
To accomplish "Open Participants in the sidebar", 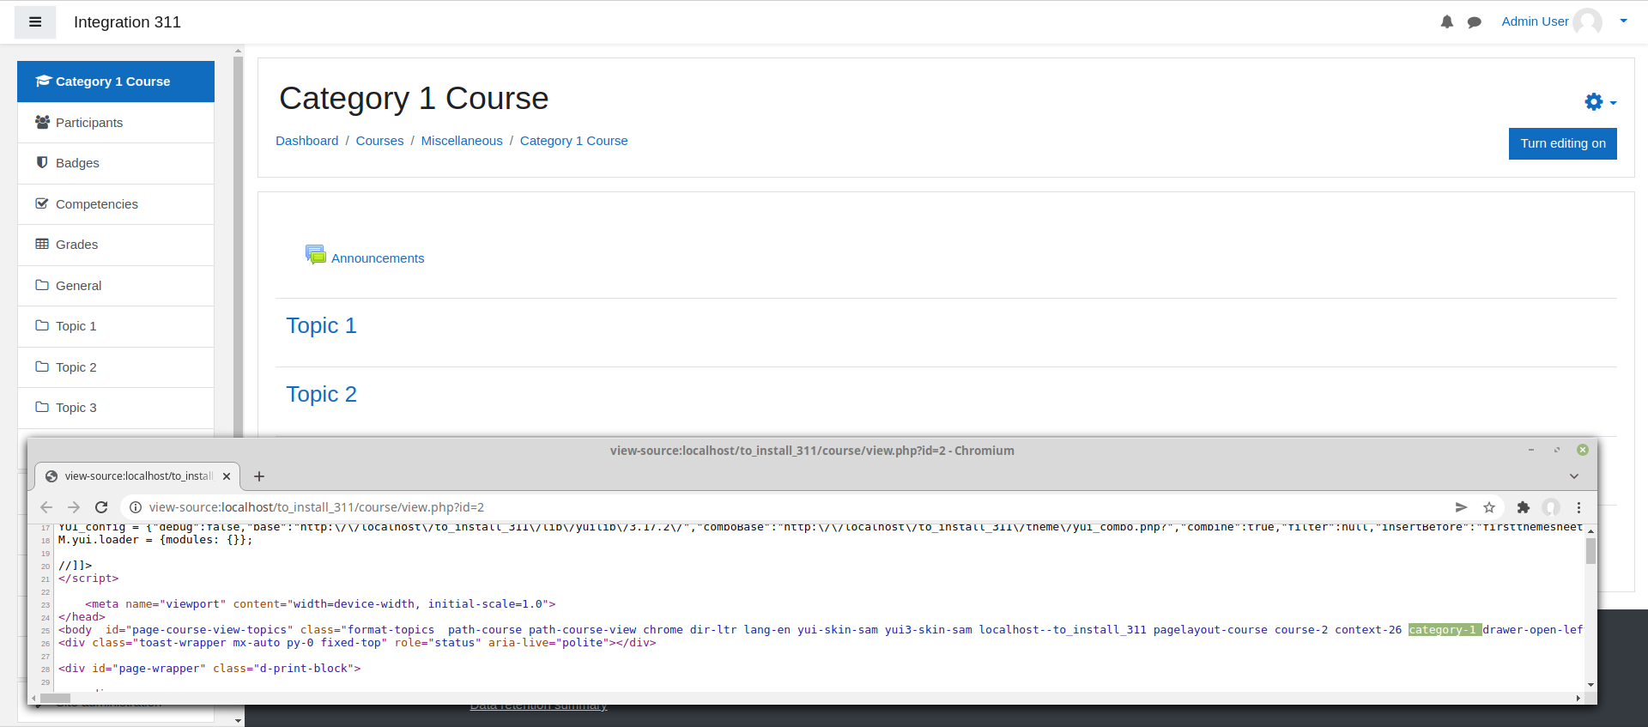I will (x=116, y=123).
